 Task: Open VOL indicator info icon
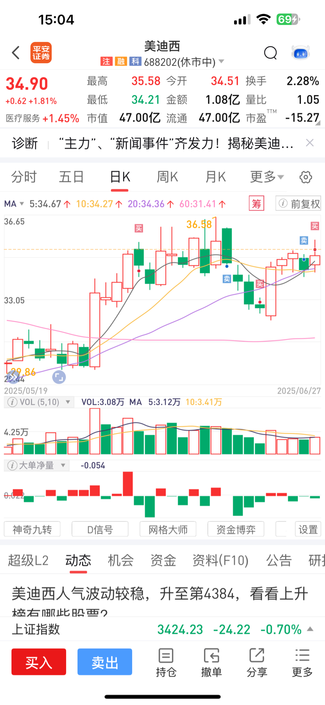click(13, 402)
